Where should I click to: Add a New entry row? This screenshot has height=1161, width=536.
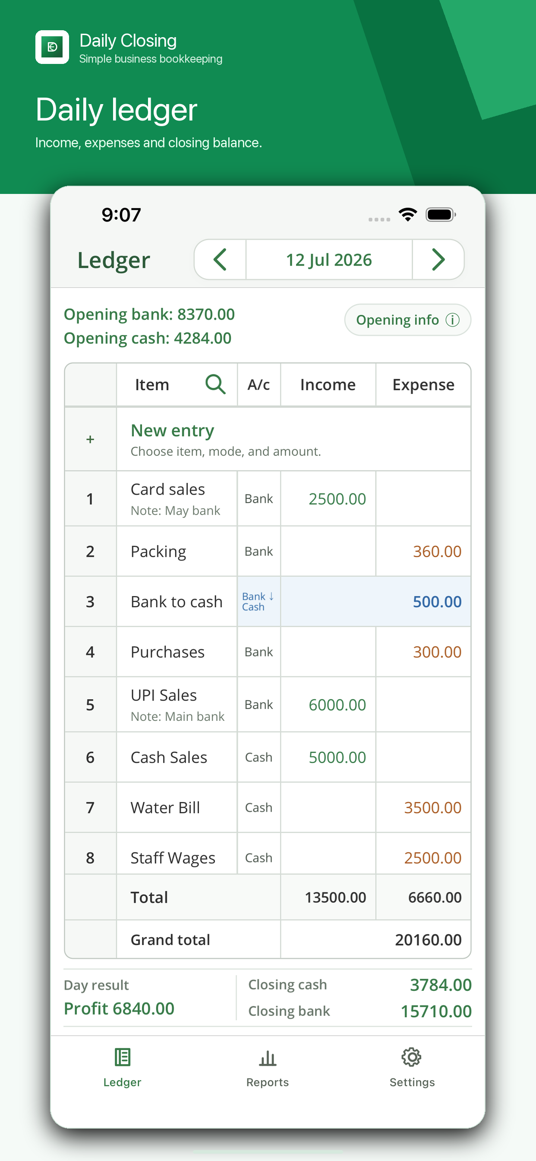[x=268, y=439]
